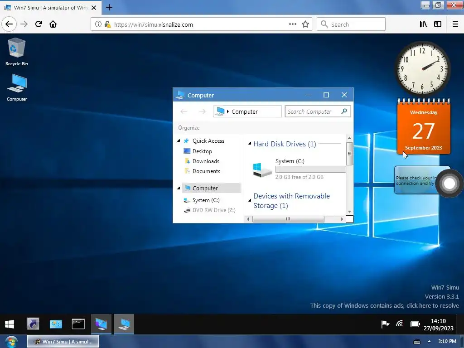Screen dimensions: 464x348
Task: Click the System (C:) capacity bar
Action: click(310, 169)
